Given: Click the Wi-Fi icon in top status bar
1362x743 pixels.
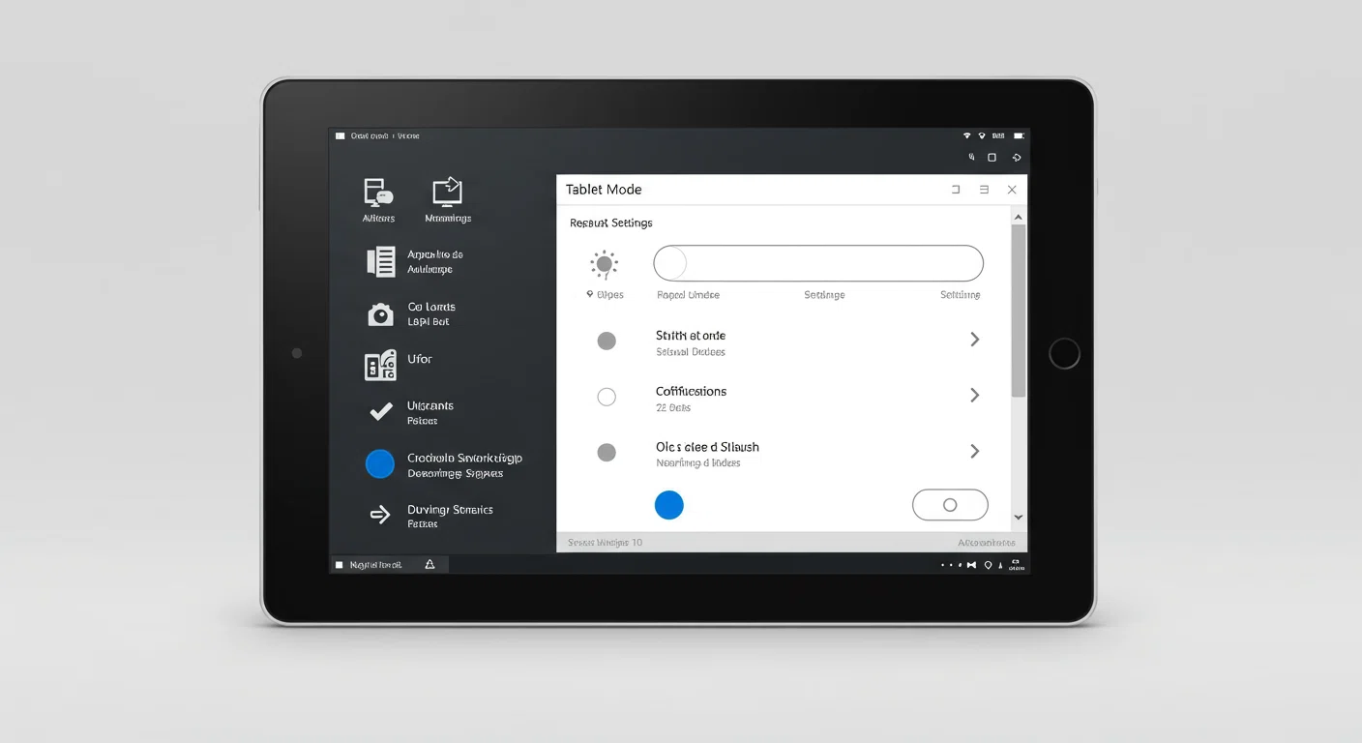Looking at the screenshot, I should coord(966,136).
